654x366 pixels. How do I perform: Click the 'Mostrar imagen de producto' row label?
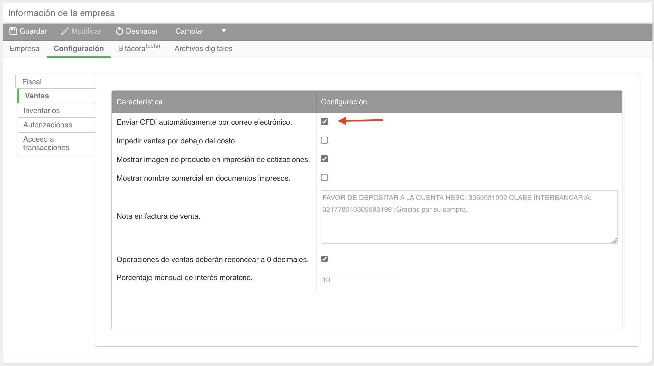click(213, 159)
